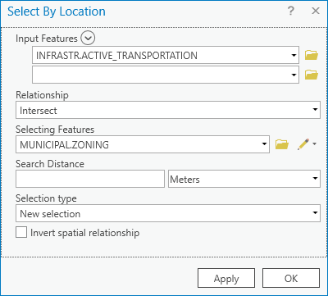Open the Meters unit dropdown
The width and height of the screenshot is (328, 296).
coord(315,179)
